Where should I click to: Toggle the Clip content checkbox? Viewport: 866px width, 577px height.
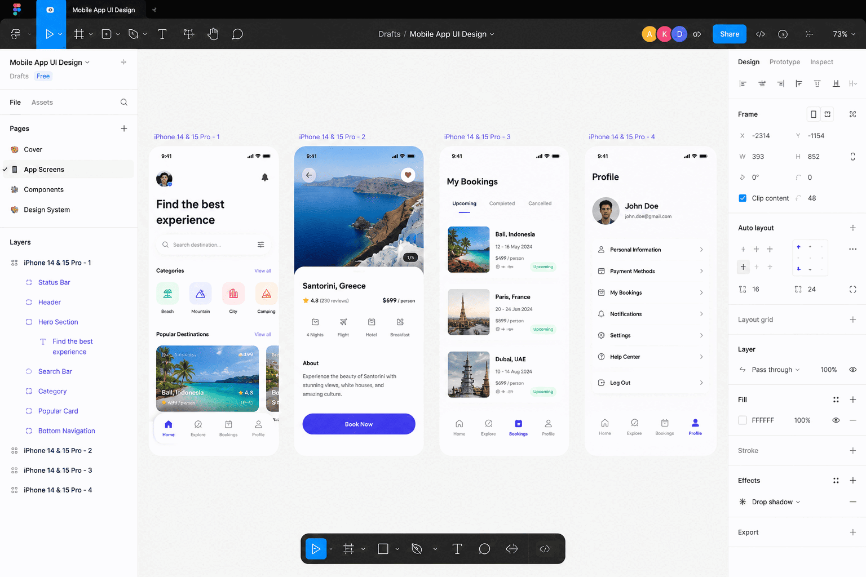[743, 198]
